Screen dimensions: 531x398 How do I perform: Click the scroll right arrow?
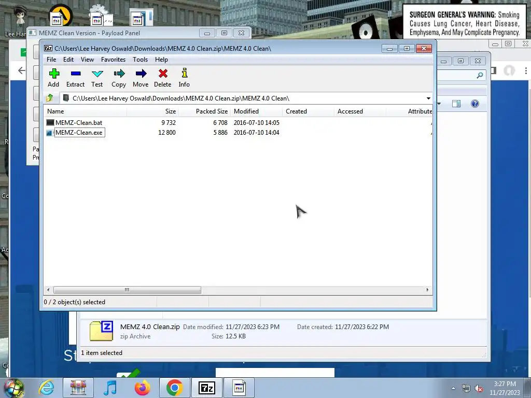click(427, 290)
